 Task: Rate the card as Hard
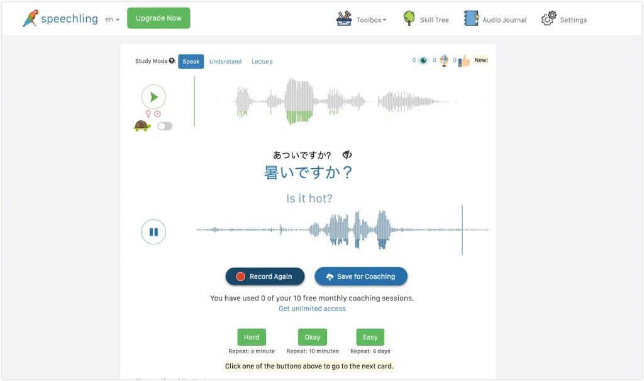pos(252,337)
